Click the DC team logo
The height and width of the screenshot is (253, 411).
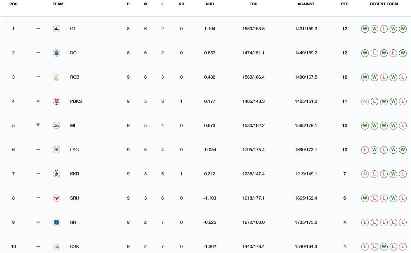pos(56,53)
